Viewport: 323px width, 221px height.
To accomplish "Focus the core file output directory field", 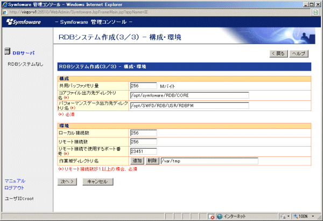I will point(189,95).
